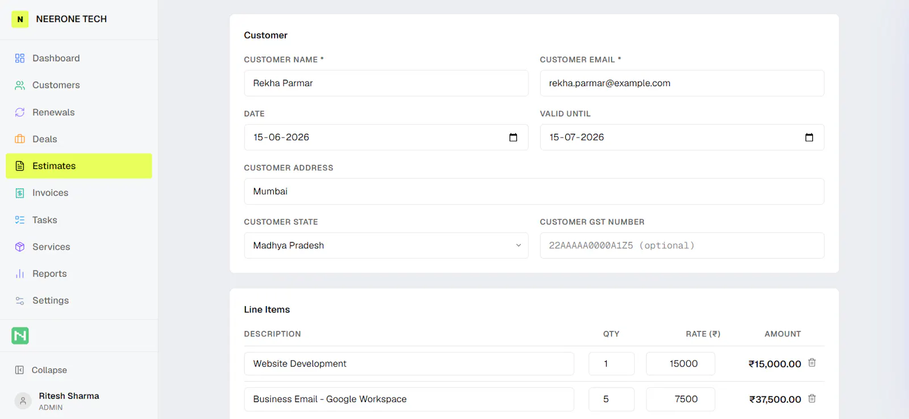Open the Deals section
Viewport: 909px width, 419px height.
79,139
